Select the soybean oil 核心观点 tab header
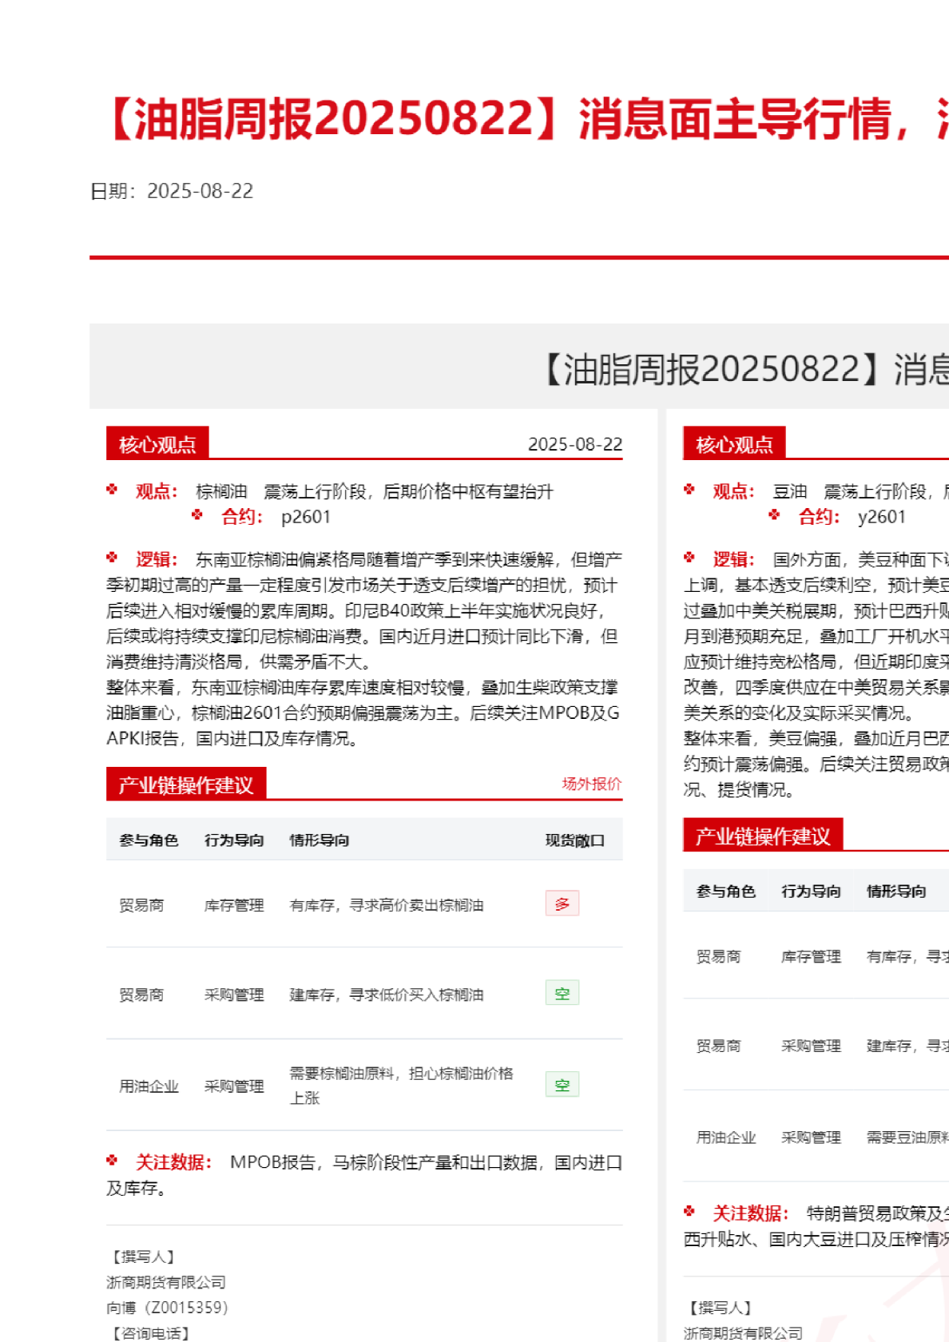 click(734, 444)
